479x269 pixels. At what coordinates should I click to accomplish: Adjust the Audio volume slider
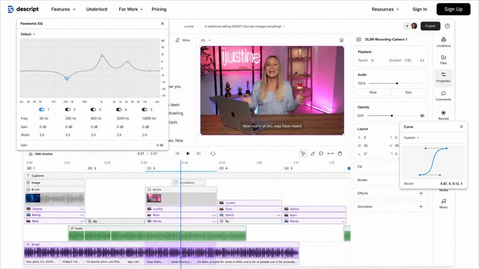coord(397,83)
